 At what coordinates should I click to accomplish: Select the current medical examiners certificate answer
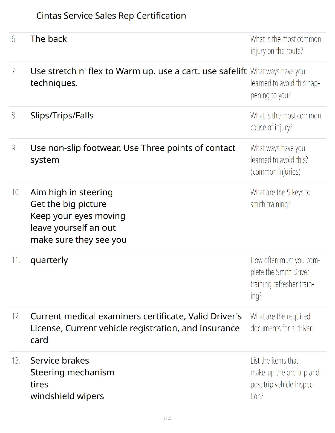pyautogui.click(x=136, y=328)
